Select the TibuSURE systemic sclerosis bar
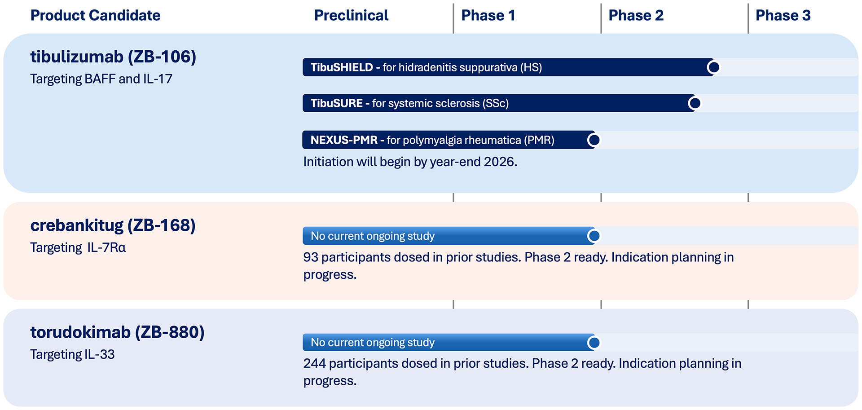Viewport: 862px width, 410px height. click(x=499, y=103)
